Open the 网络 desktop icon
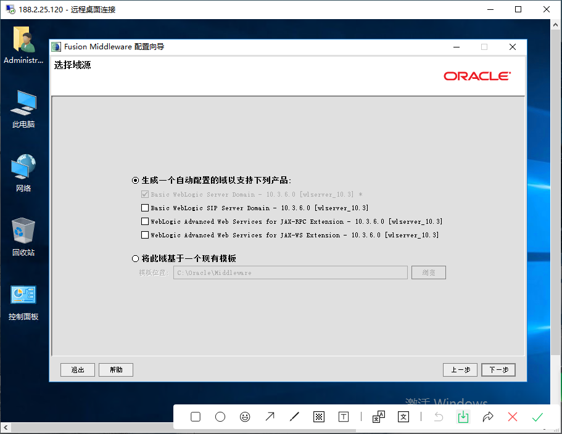562x434 pixels. coord(23,173)
